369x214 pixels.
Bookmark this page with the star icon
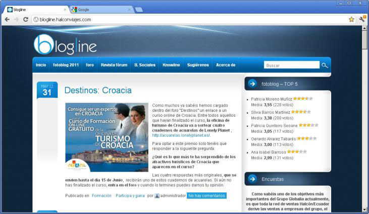click(351, 20)
